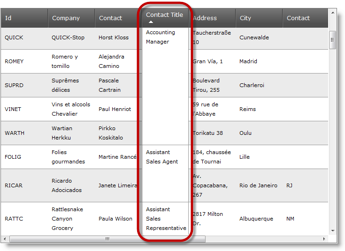This screenshot has height=251, width=345.
Task: Click the Contact Title column header
Action: point(165,18)
